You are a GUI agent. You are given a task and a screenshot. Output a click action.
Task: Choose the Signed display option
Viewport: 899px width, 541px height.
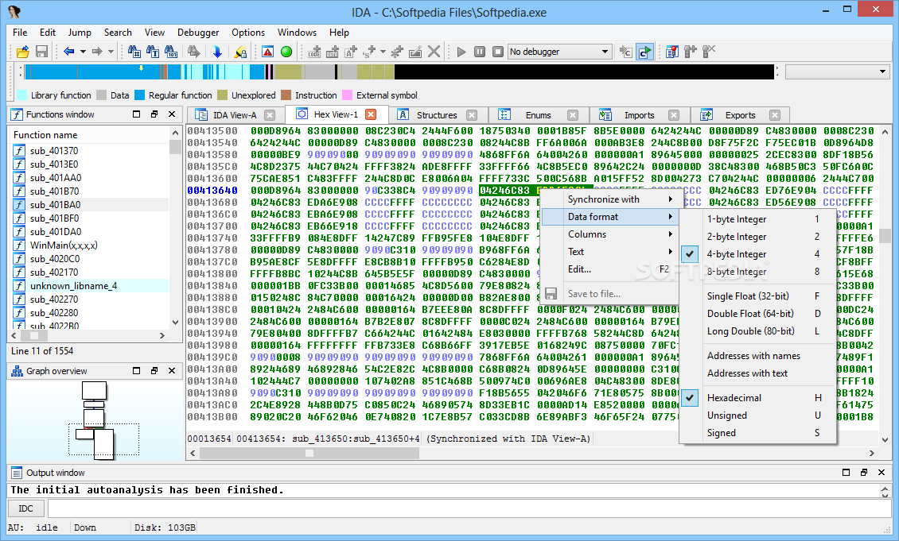(758, 433)
